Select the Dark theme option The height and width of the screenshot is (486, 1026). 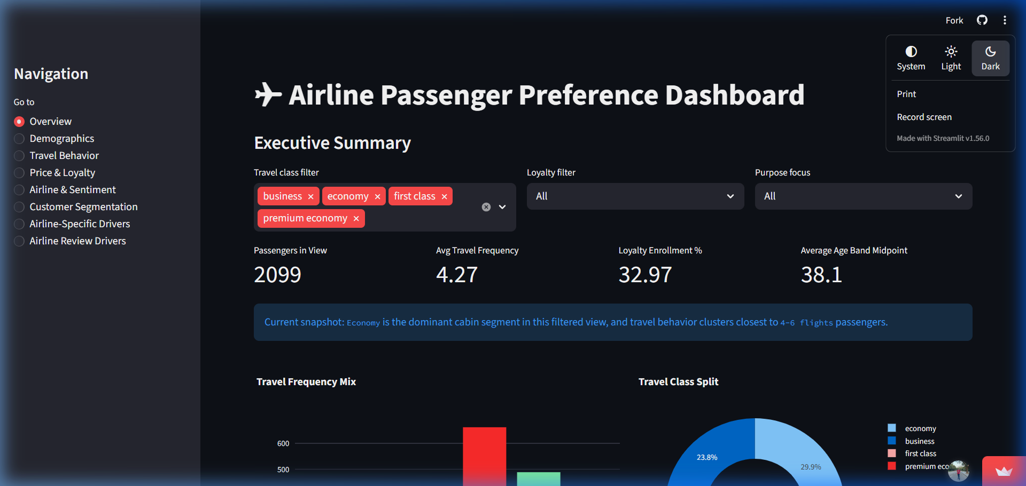click(x=990, y=59)
